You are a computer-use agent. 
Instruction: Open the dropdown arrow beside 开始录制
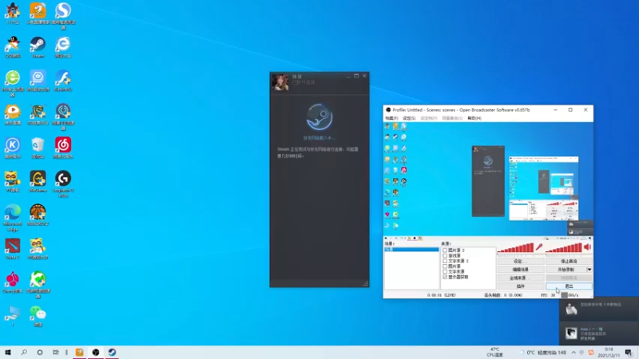589,270
